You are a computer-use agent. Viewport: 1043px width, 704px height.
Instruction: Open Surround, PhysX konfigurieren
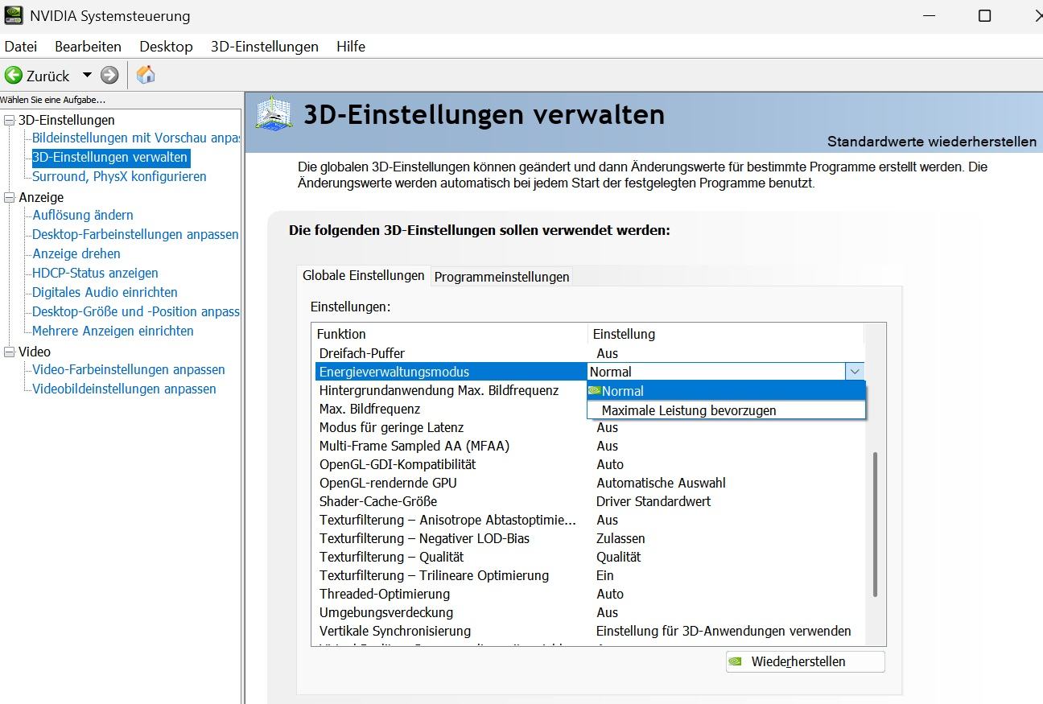[119, 176]
